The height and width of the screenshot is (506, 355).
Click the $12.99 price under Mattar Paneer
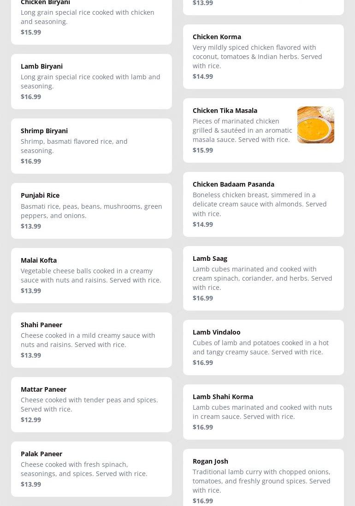[31, 420]
